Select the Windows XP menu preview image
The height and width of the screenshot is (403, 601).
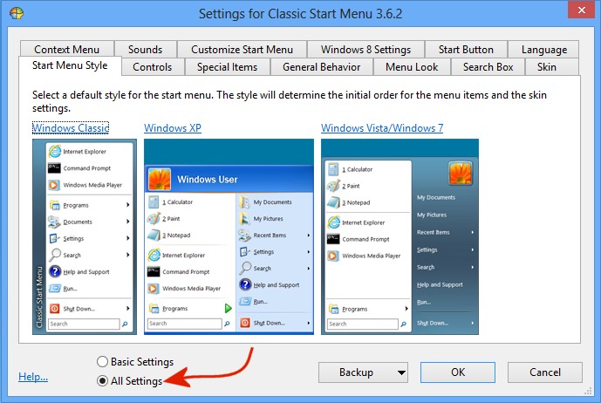pyautogui.click(x=229, y=236)
